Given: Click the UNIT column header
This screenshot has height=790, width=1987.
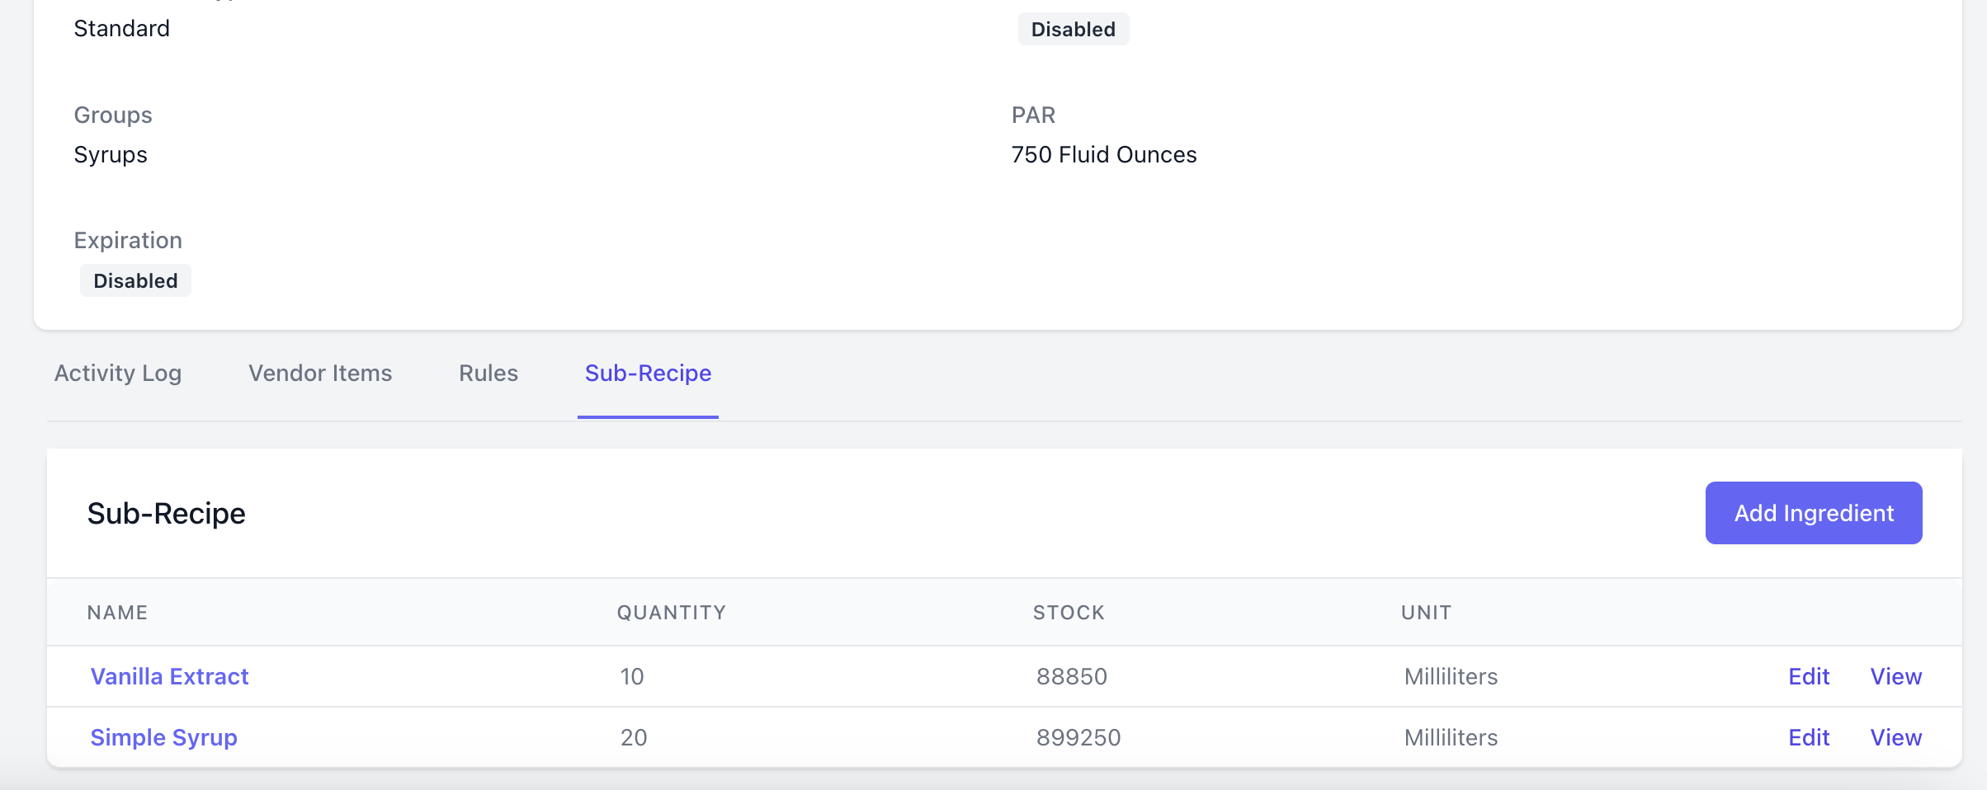Looking at the screenshot, I should click(x=1426, y=613).
